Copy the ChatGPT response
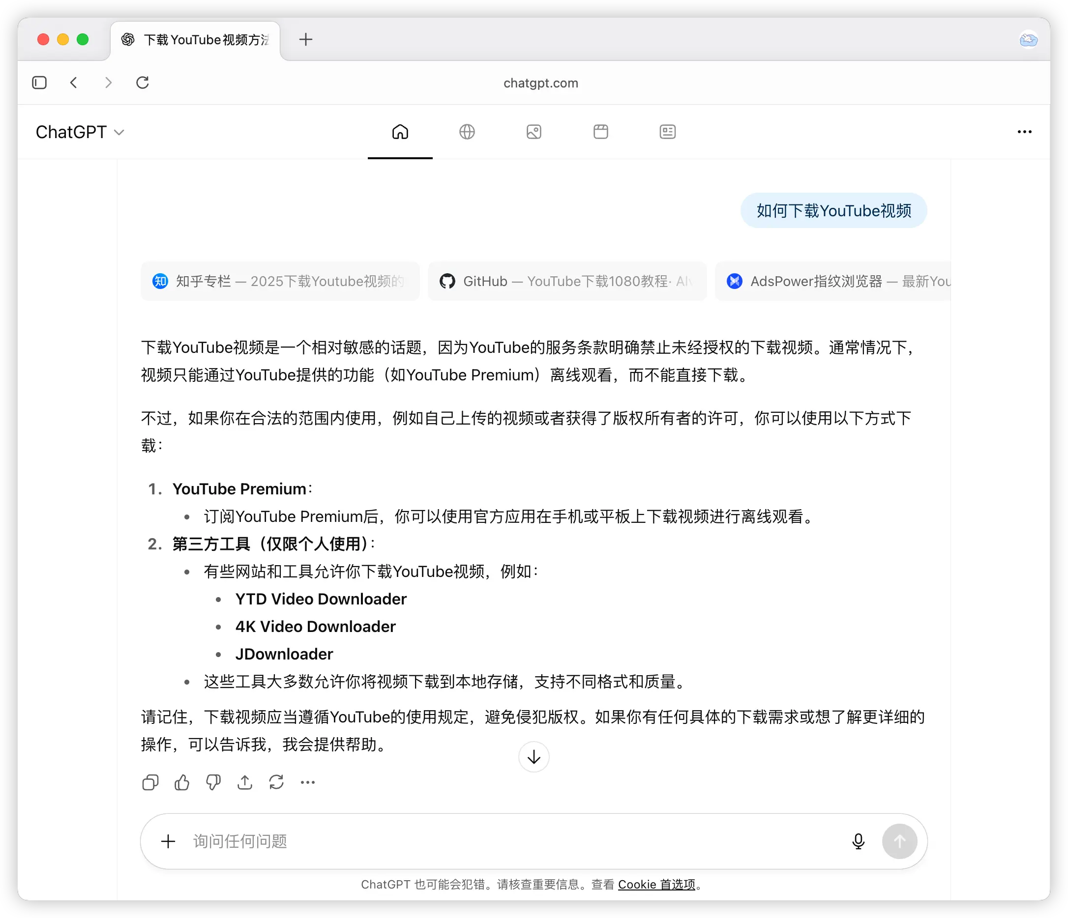Screen dimensions: 1068x918 [150, 782]
